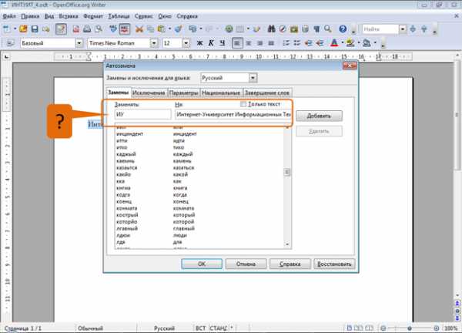Open font size dropdown showing 12
This screenshot has width=462, height=333.
[x=186, y=43]
